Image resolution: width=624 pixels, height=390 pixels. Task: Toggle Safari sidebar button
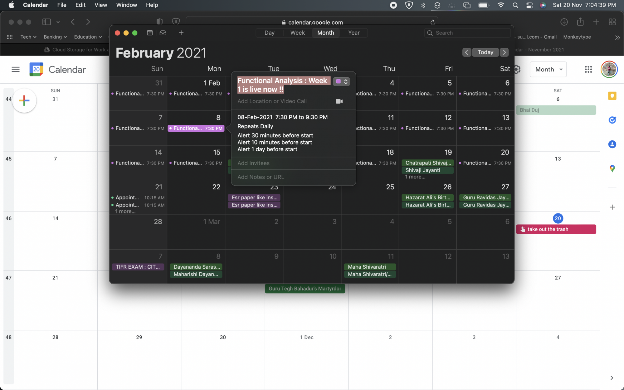tap(46, 22)
